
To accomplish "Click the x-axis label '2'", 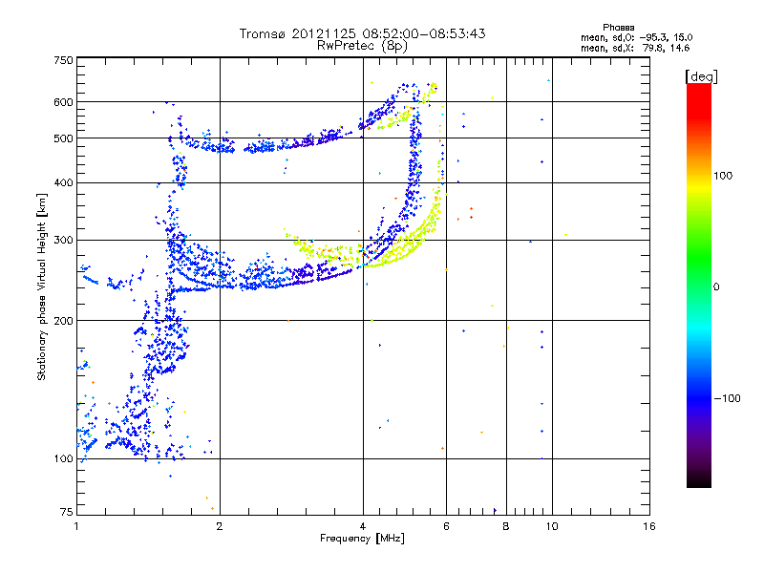I will pyautogui.click(x=220, y=526).
